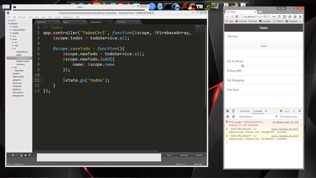
Task: Open the Sublime Text Preferences menu
Action: [x=68, y=17]
